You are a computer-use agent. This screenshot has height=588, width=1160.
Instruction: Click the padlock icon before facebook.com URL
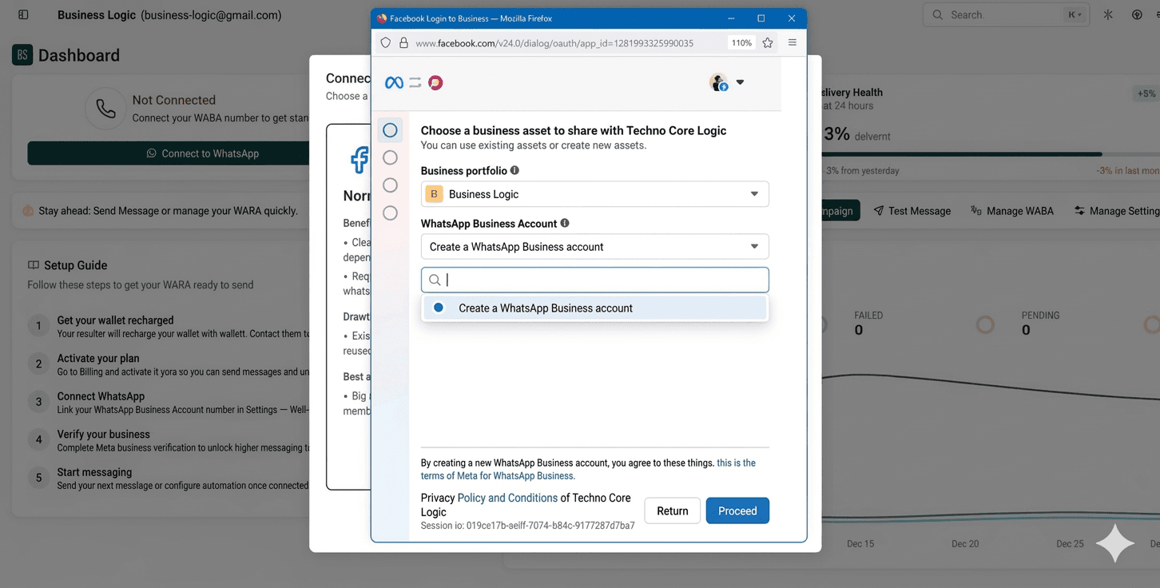tap(403, 43)
